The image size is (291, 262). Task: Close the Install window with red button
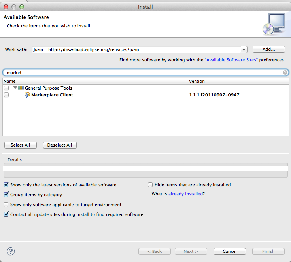click(x=6, y=7)
